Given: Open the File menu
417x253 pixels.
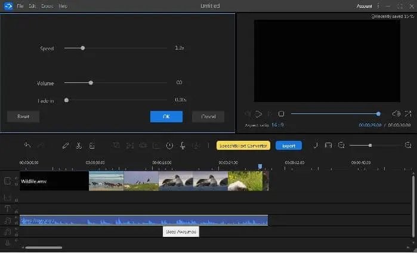Looking at the screenshot, I should click(20, 6).
